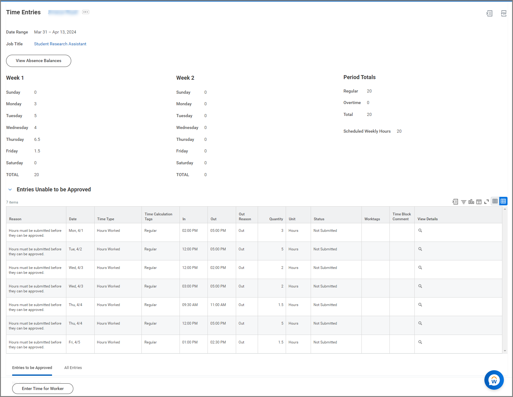View details for the Fri, 4/5 entry
The width and height of the screenshot is (513, 397).
pos(420,342)
